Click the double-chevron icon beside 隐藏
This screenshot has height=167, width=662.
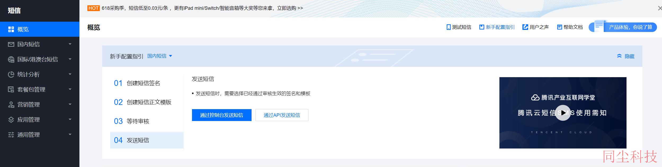619,56
